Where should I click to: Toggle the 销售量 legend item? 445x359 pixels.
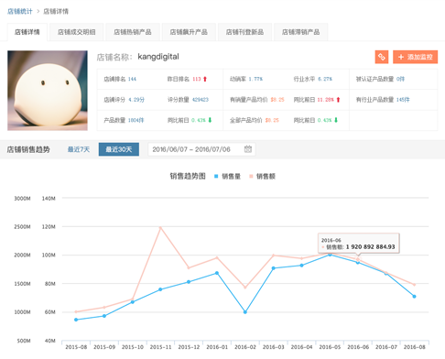click(227, 176)
